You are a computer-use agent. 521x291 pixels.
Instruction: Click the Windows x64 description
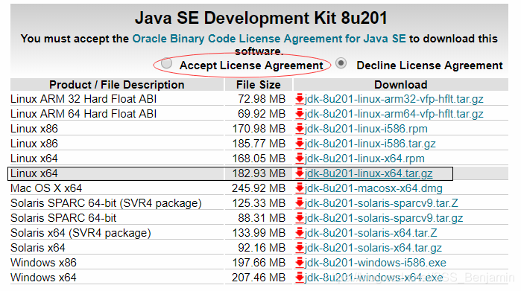point(43,278)
